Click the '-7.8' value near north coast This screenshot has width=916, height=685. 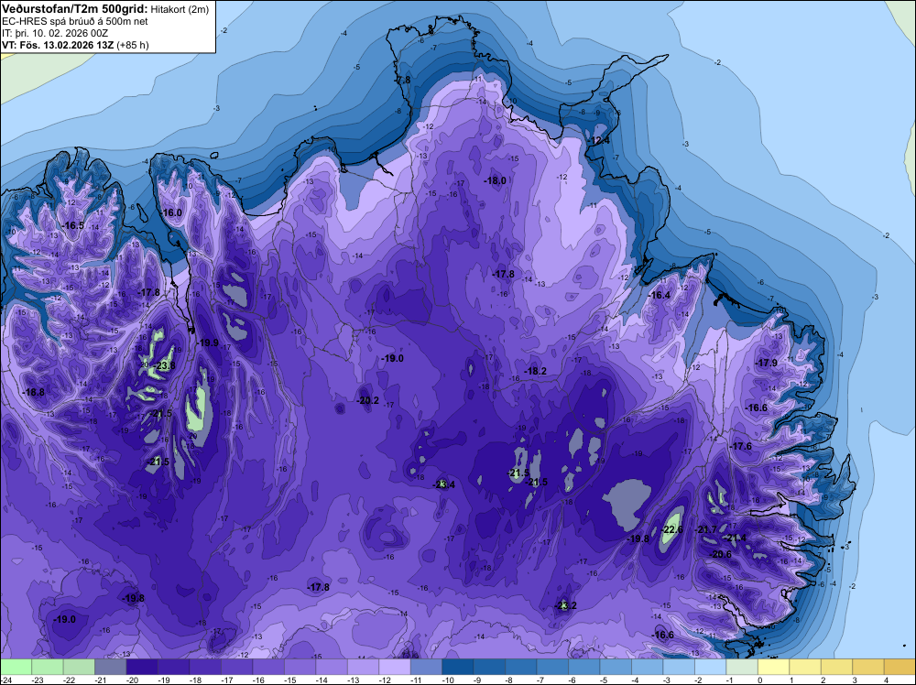[402, 80]
